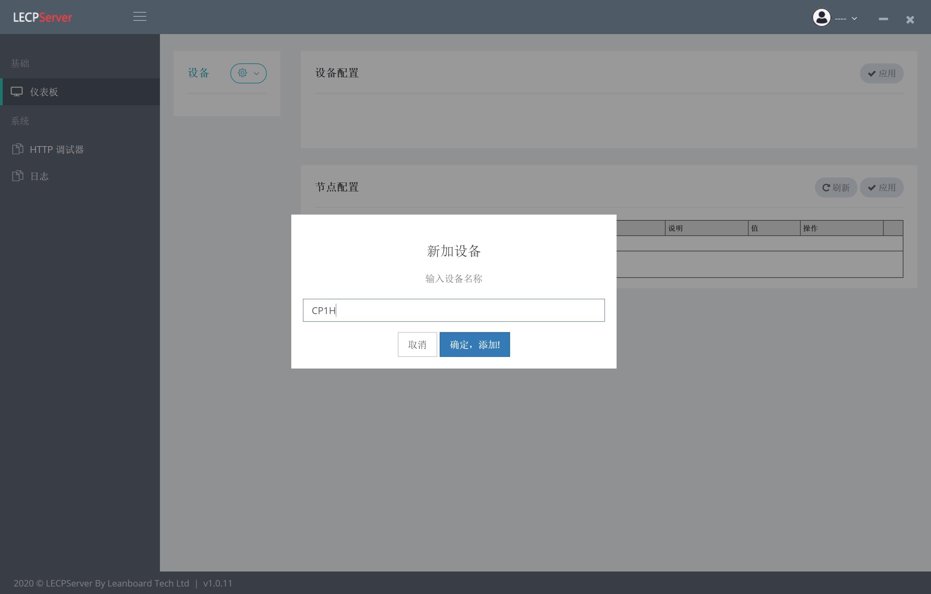Click the user avatar icon
931x594 pixels.
coord(821,17)
